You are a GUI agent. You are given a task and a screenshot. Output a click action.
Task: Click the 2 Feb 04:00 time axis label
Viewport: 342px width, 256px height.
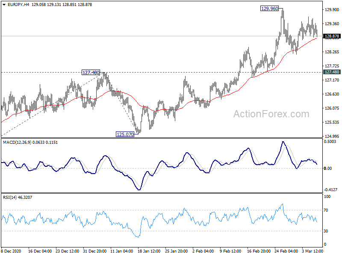coord(203,251)
